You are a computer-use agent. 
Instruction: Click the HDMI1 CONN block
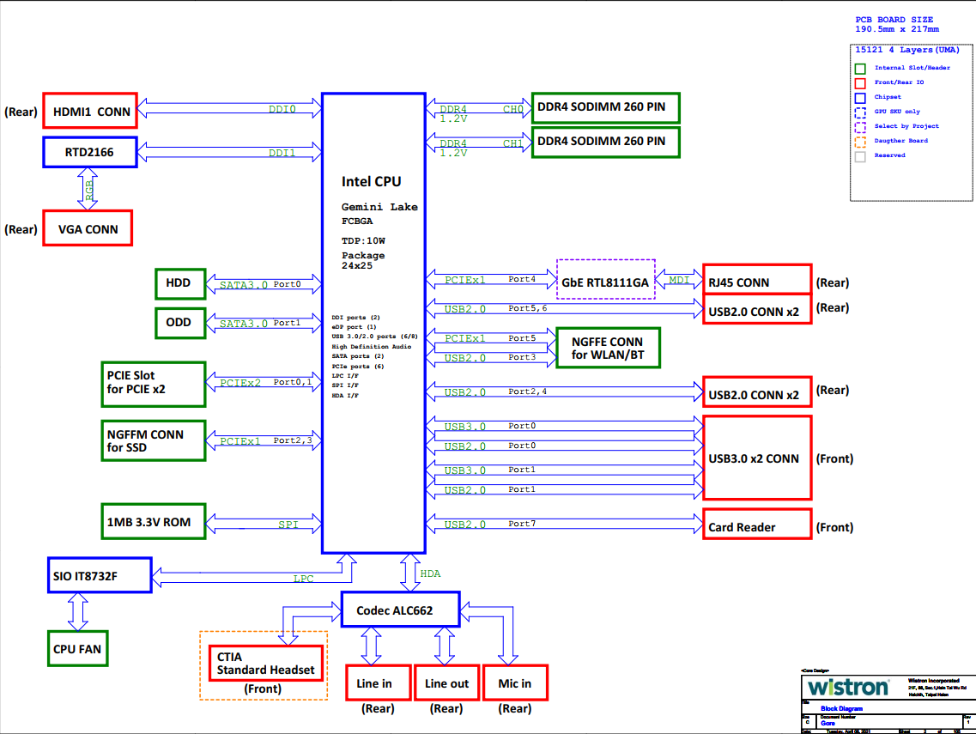tap(90, 111)
